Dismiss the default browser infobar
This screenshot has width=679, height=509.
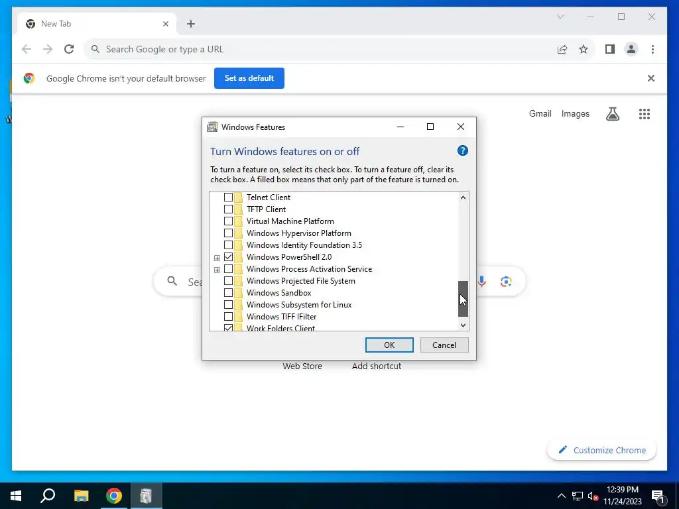point(651,78)
